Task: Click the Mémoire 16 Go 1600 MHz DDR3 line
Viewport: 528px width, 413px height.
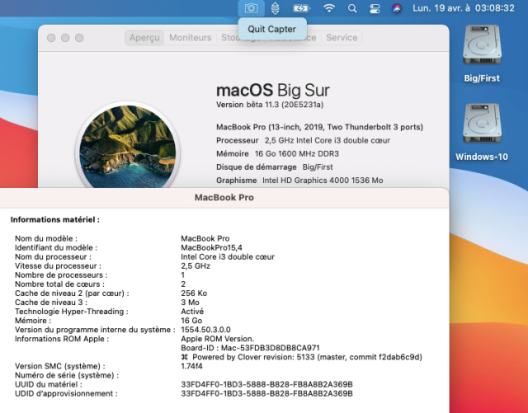Action: point(277,154)
